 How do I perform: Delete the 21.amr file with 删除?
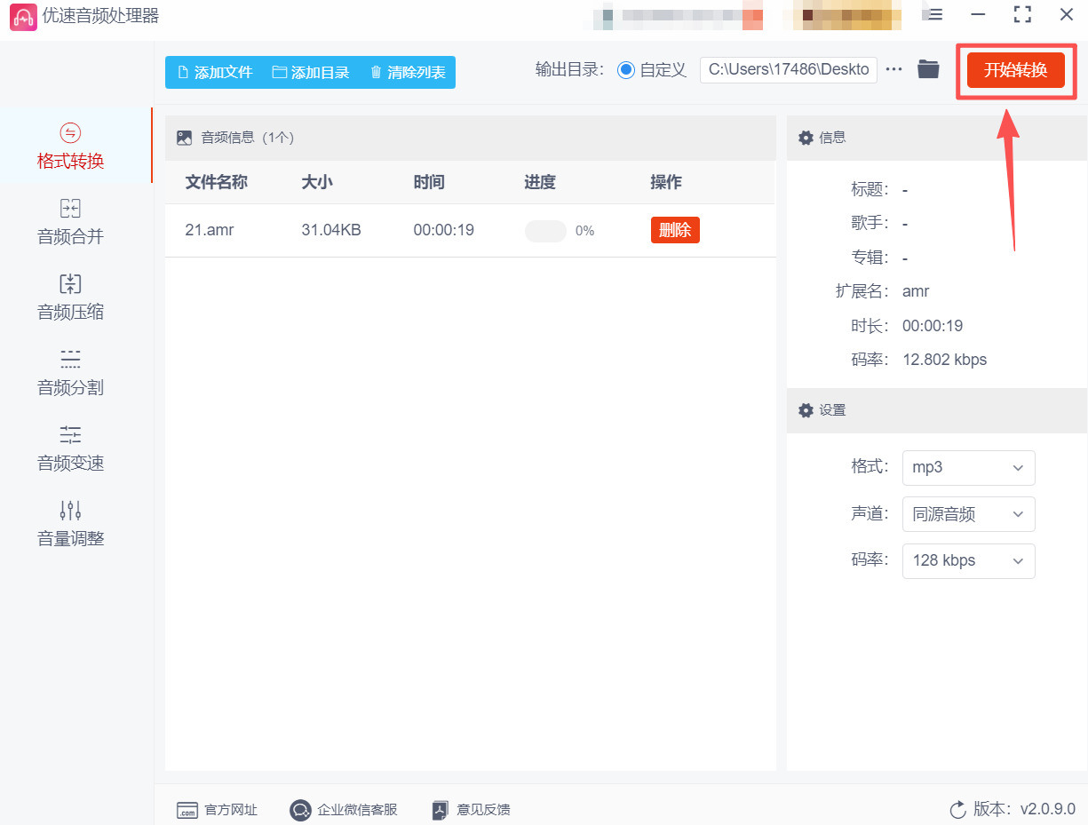coord(675,230)
